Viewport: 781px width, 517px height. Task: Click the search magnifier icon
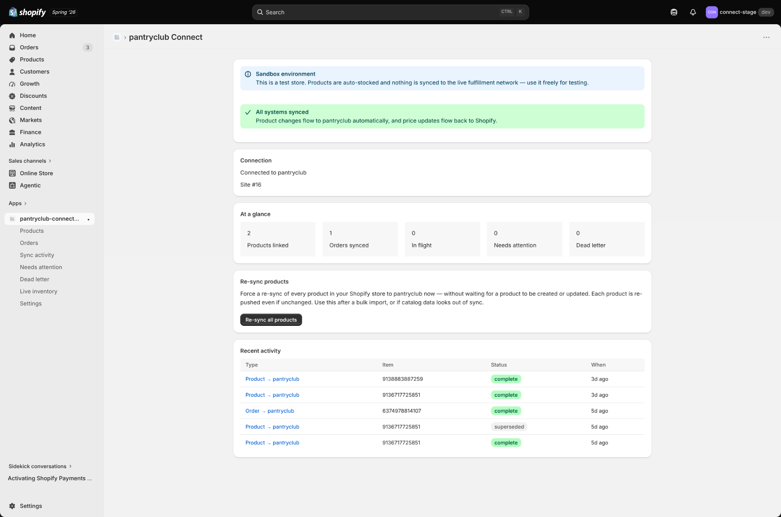(x=260, y=12)
